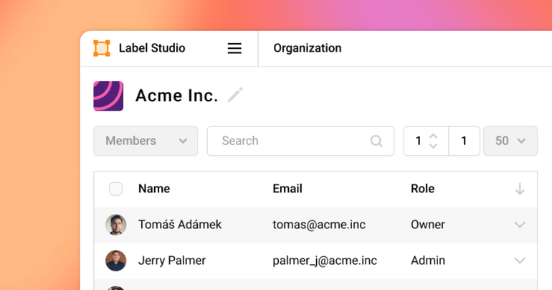Expand Jerry Palmer's row chevron
Image resolution: width=552 pixels, height=290 pixels.
click(x=520, y=261)
